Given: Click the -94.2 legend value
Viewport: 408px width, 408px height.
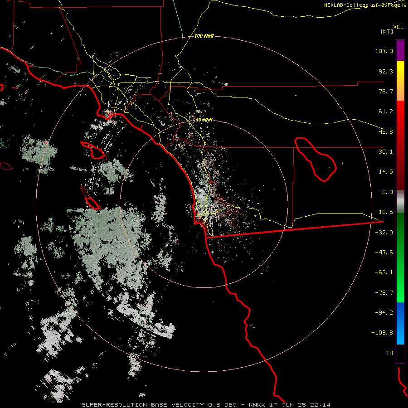Looking at the screenshot, I should 384,313.
